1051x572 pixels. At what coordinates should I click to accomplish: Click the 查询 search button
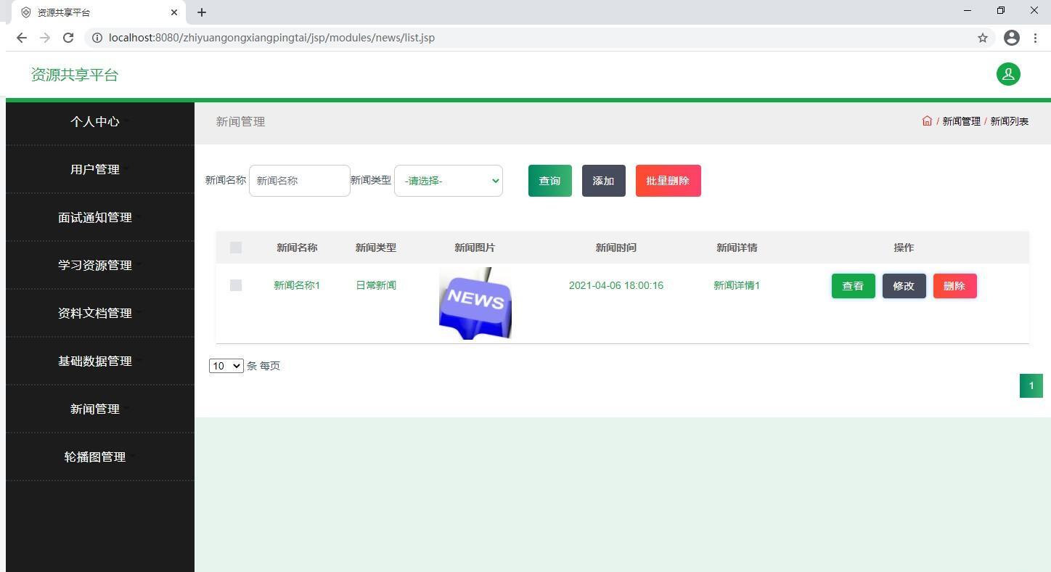coord(550,181)
